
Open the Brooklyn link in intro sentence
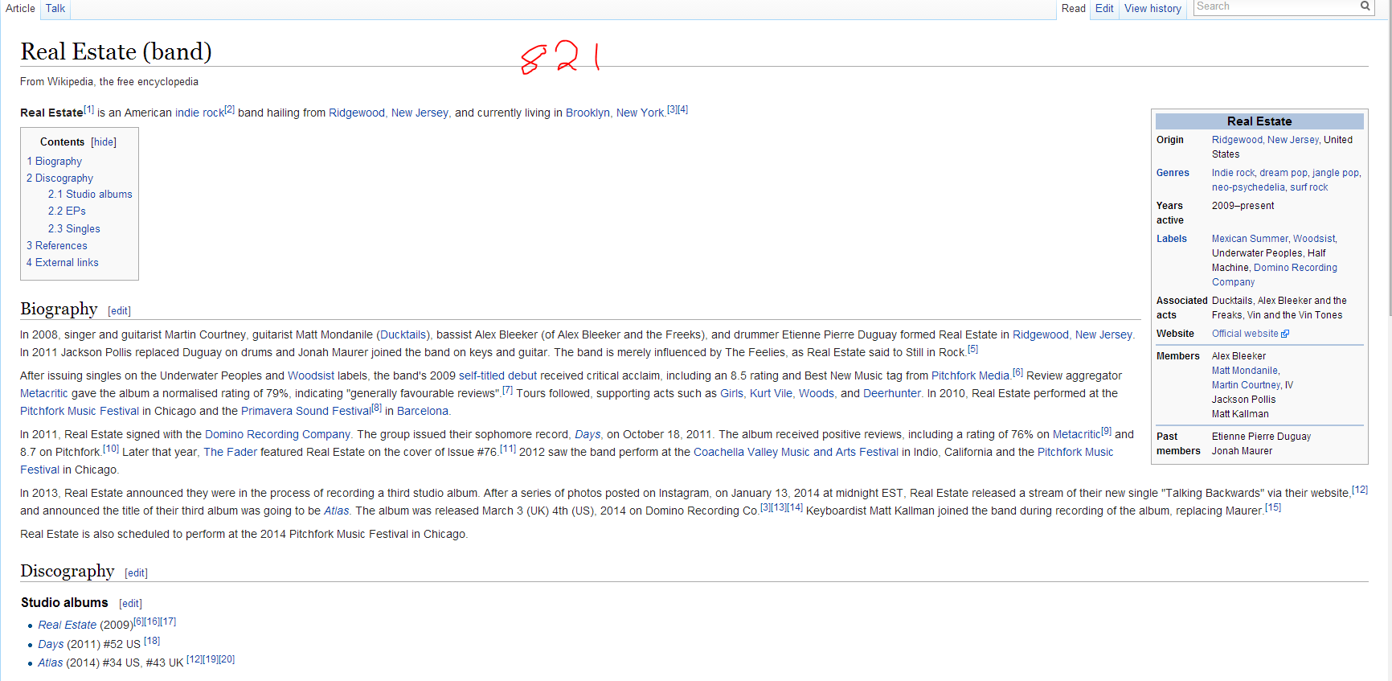pos(588,113)
